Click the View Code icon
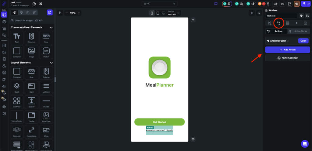Screen dimensions: 312x151 (282, 4)
